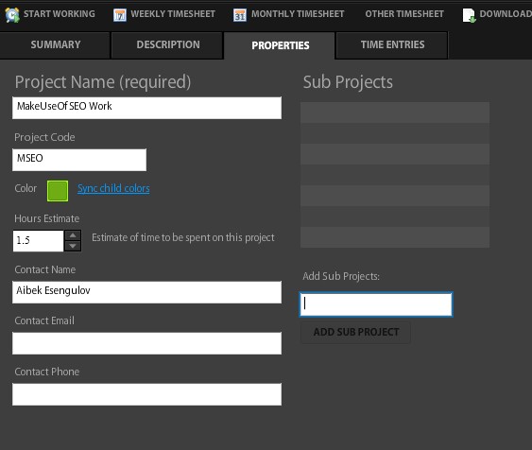This screenshot has height=450, width=532.
Task: Click the Download document icon
Action: [470, 15]
